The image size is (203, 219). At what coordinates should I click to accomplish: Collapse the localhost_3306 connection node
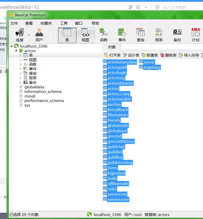point(12,46)
